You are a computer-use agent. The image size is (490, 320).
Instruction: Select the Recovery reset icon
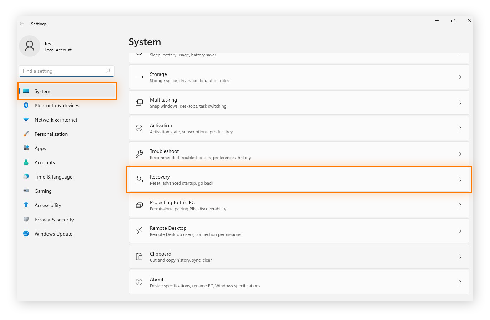point(139,179)
